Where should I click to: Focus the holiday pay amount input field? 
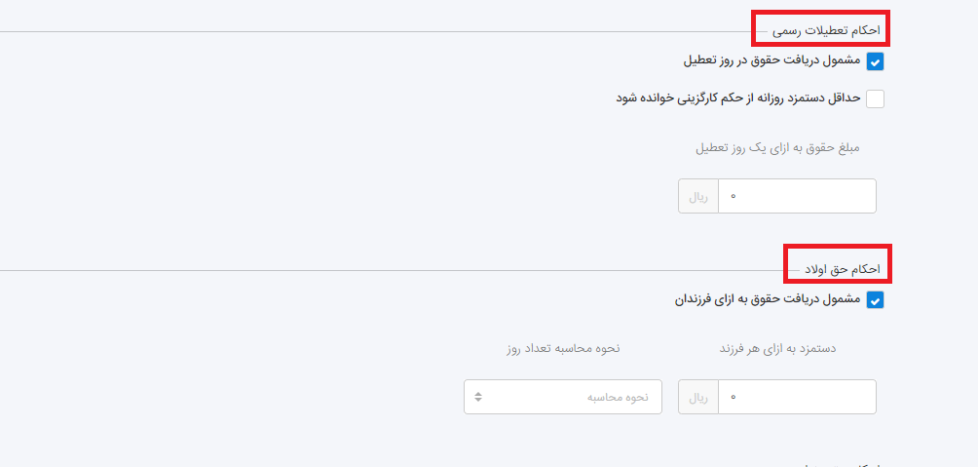coord(797,196)
